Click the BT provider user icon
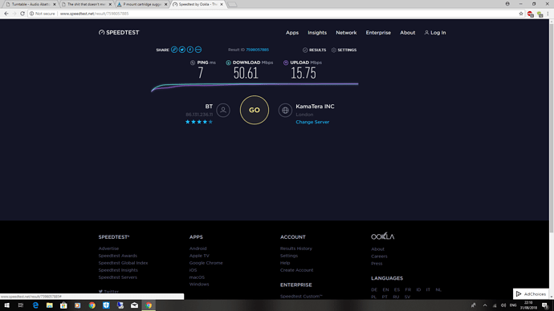554x311 pixels. pyautogui.click(x=223, y=110)
